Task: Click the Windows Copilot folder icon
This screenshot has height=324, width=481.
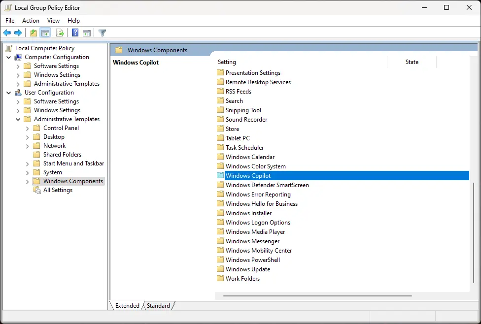Action: pos(220,175)
